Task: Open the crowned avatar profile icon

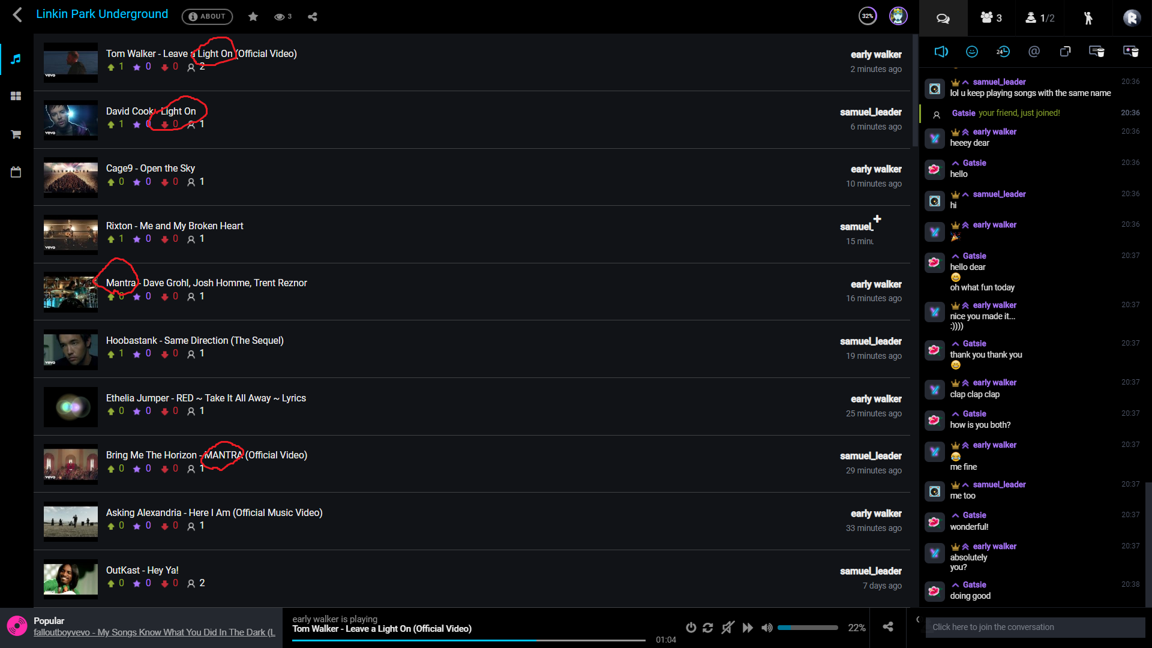Action: coord(898,16)
